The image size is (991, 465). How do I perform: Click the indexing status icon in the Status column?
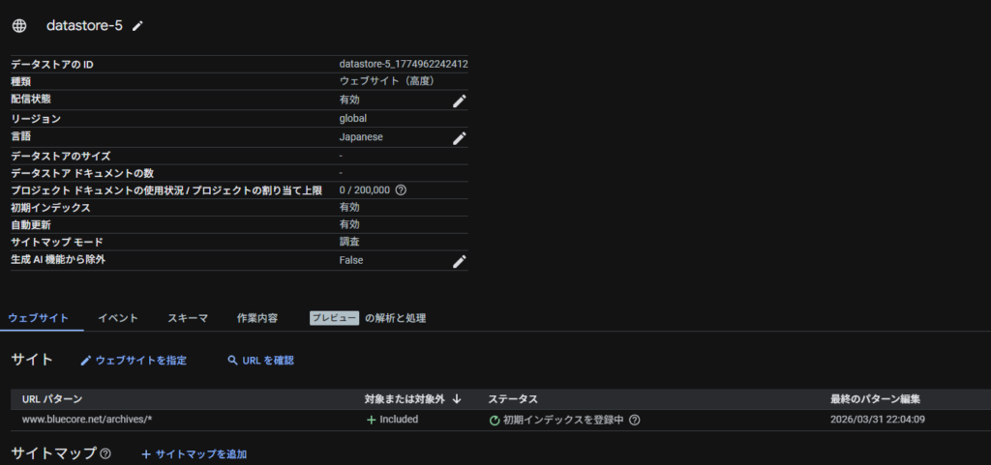[495, 420]
